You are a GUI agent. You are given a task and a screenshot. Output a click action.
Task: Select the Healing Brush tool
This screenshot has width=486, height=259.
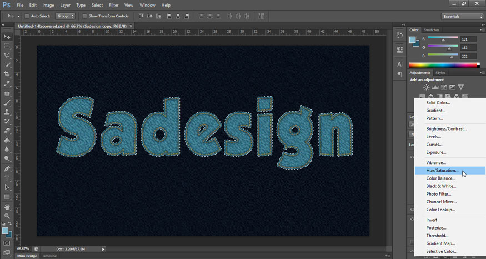[x=7, y=93]
